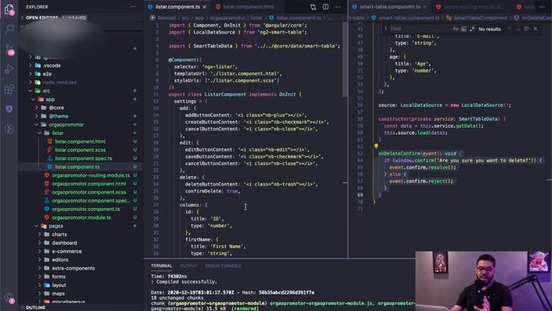Screen dimensions: 552x311
Task: Toggle Find in Selection in Find widget
Action: [x=526, y=29]
